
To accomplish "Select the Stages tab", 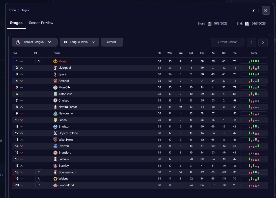I will (x=16, y=23).
